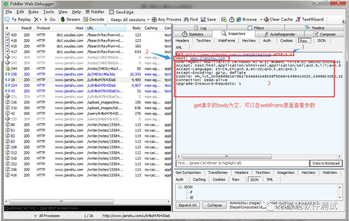
Task: Open the View menu
Action: tap(63, 12)
